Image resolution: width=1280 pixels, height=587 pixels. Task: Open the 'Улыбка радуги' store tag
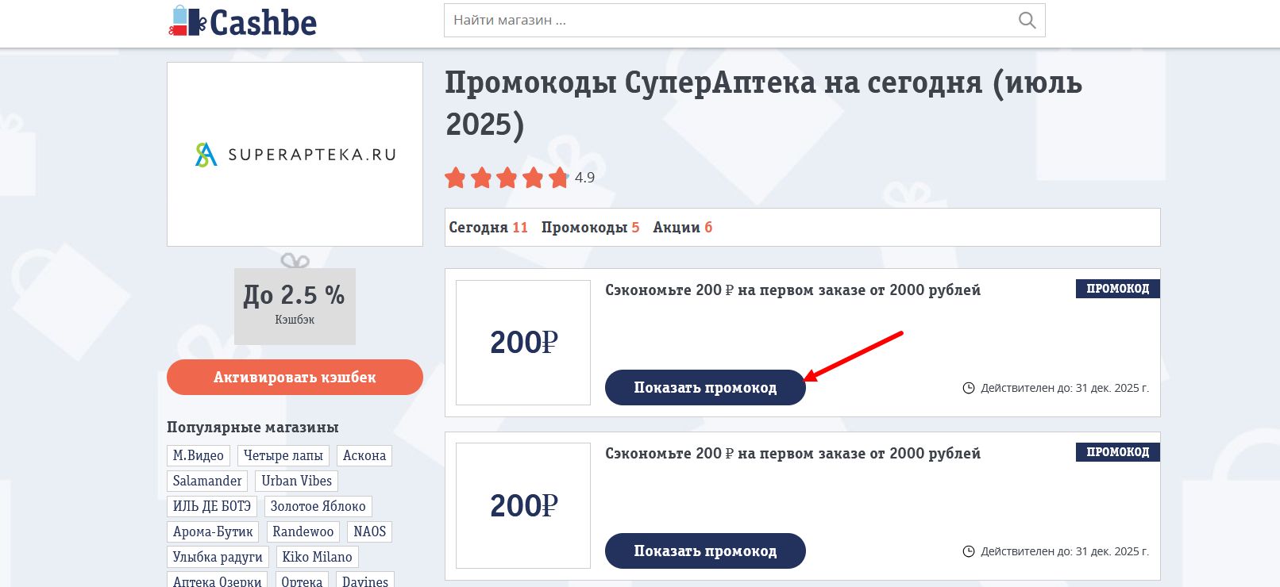[218, 558]
